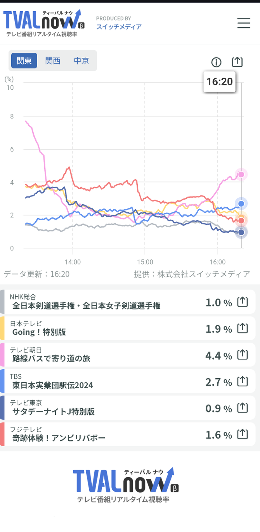
Task: Click the dark blue テレビ東京 data point
Action: coord(241,232)
